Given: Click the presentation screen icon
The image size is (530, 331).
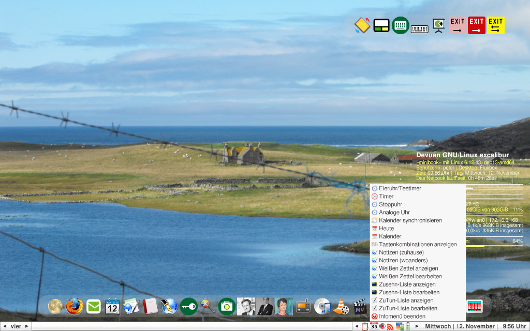Looking at the screenshot, I should pyautogui.click(x=439, y=25).
